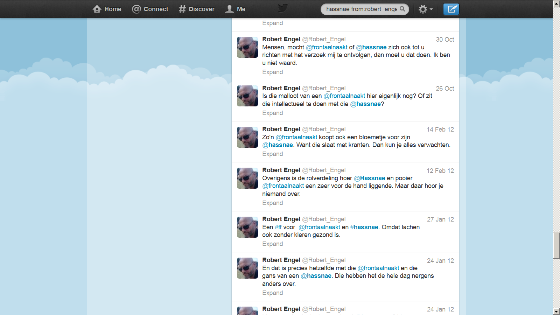Open avatar of the 30 Oct tweet
The height and width of the screenshot is (315, 560).
247,47
